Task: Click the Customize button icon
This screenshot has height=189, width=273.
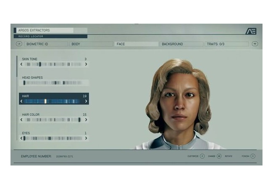Action: (x=202, y=156)
